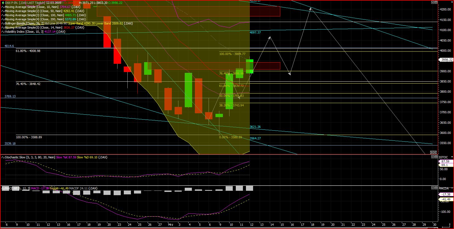Click wave icon of Moving Average Simple(2)
Viewport: 454px width, 229px height.
(3, 11)
